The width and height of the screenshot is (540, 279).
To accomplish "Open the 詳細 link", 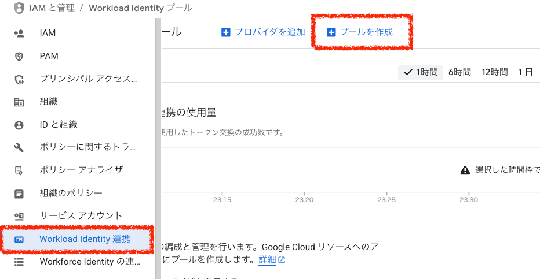I will (x=267, y=260).
